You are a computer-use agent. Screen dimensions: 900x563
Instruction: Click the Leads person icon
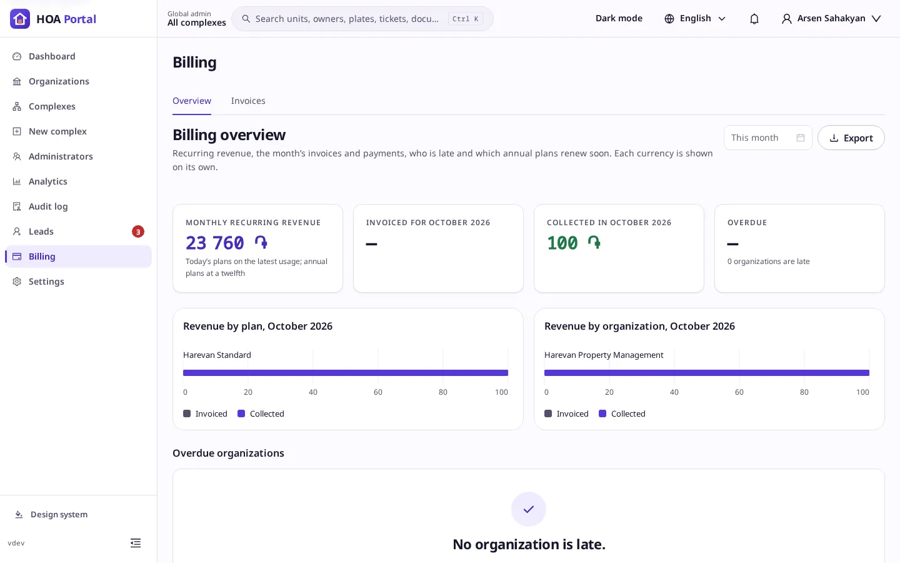pyautogui.click(x=17, y=231)
